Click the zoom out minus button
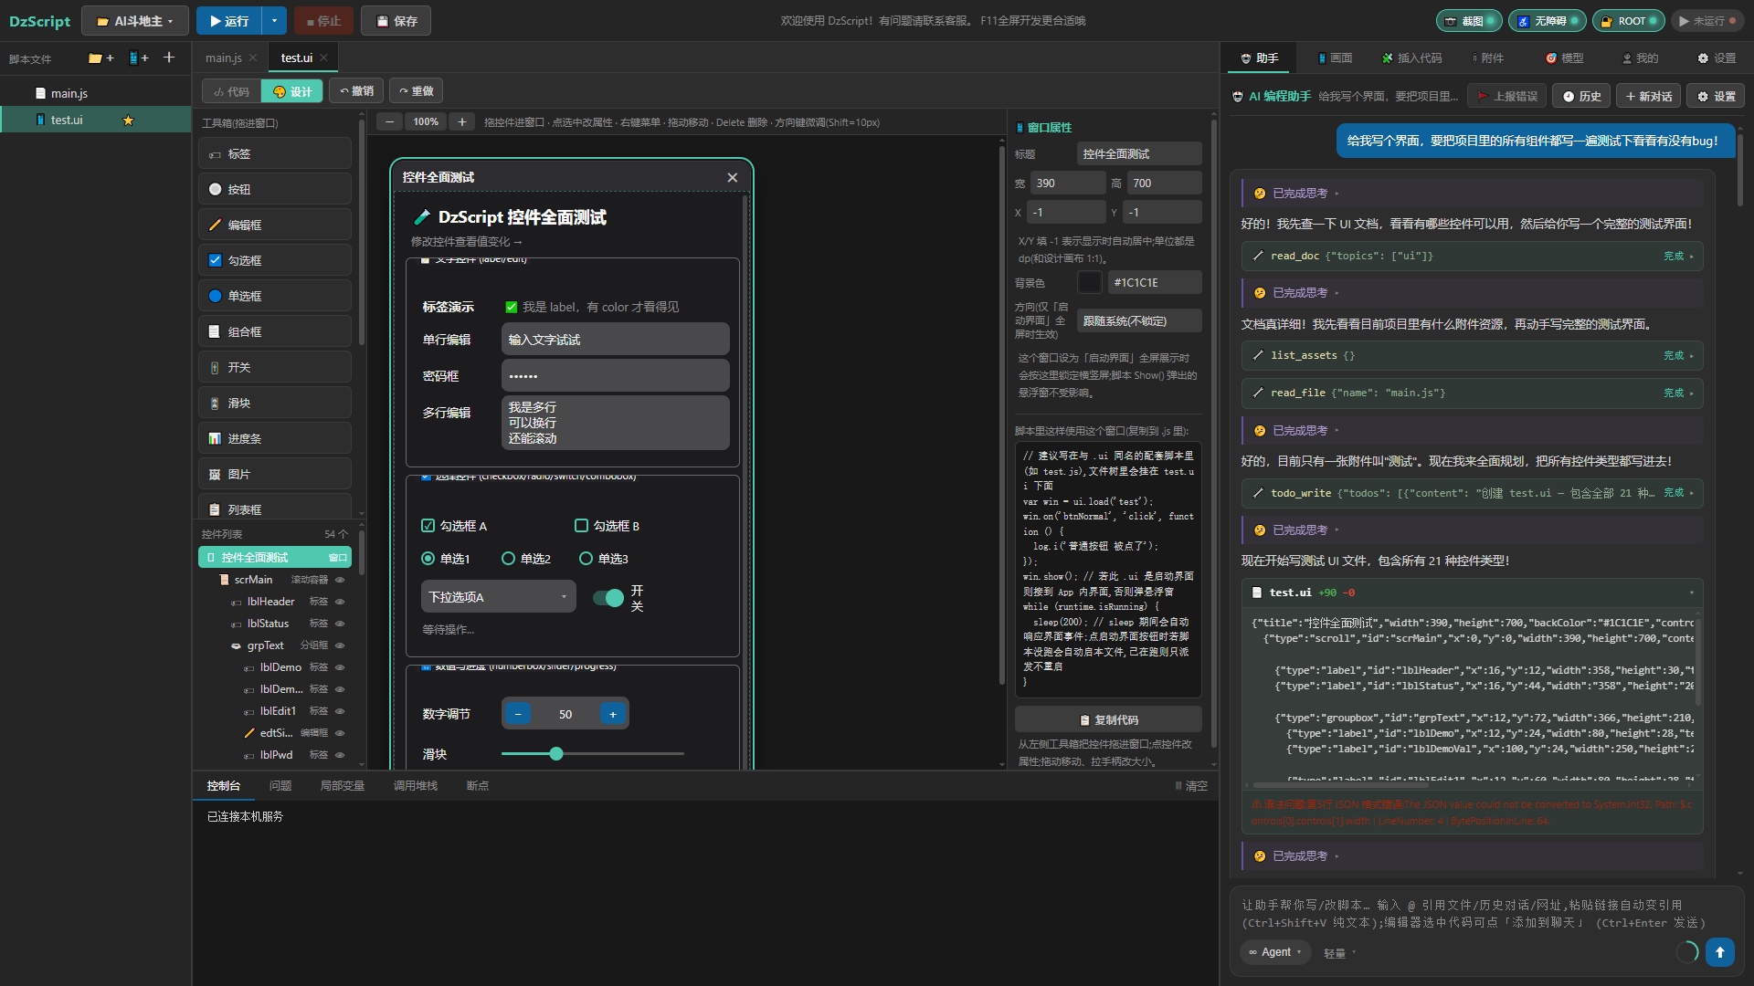 pos(390,121)
